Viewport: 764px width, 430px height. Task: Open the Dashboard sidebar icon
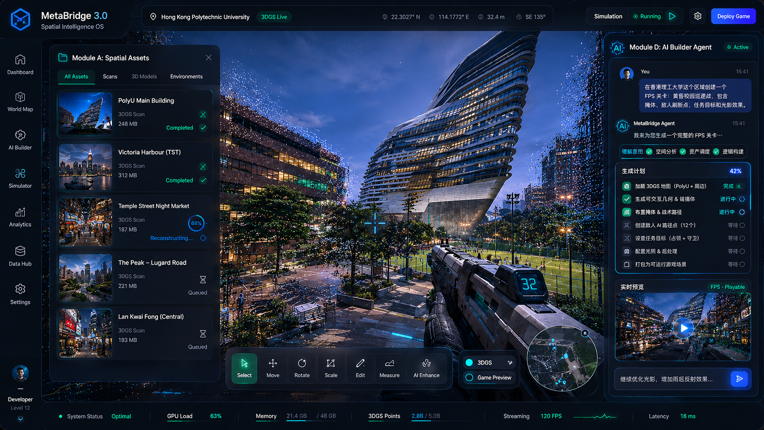point(20,64)
